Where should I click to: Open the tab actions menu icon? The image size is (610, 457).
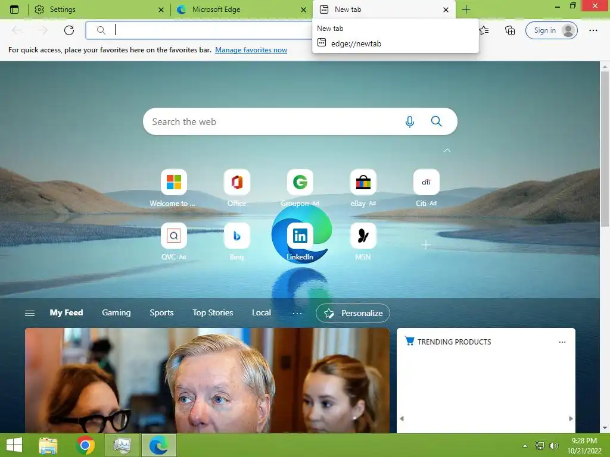pyautogui.click(x=14, y=10)
